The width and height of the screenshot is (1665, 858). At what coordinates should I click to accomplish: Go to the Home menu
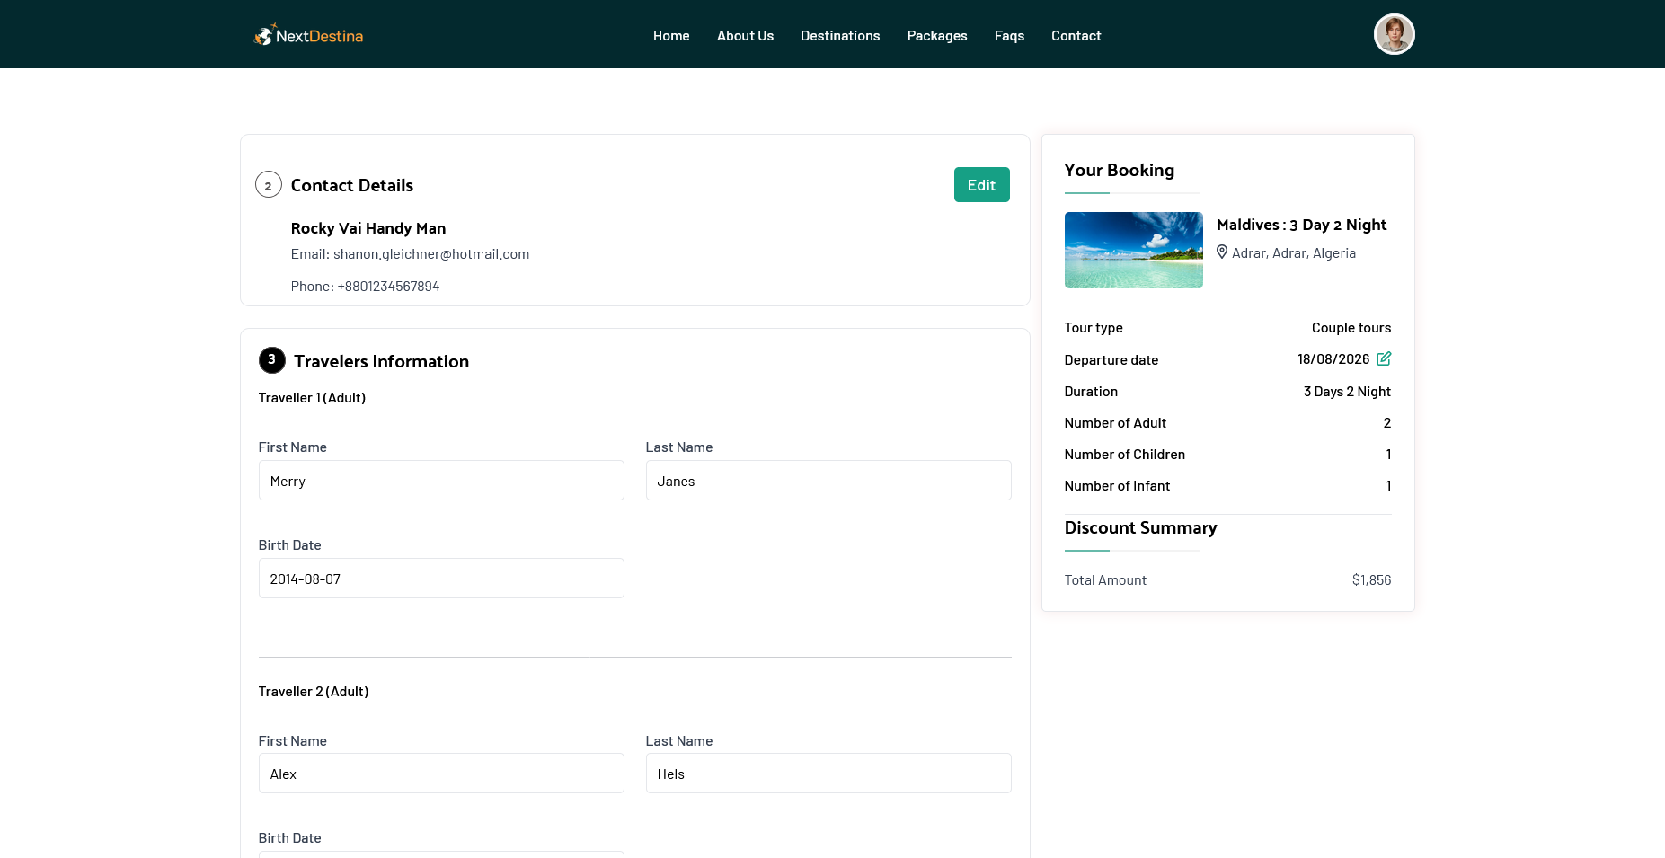(671, 36)
